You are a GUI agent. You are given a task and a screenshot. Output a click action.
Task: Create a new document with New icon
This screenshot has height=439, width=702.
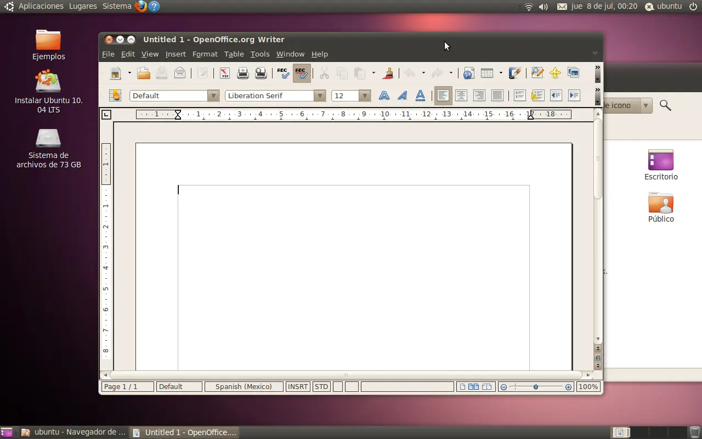coord(115,73)
